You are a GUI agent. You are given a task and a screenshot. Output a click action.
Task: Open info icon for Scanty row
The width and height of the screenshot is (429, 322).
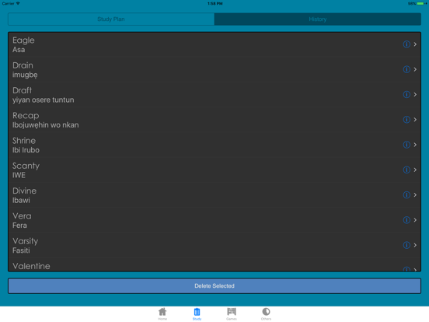pos(406,170)
